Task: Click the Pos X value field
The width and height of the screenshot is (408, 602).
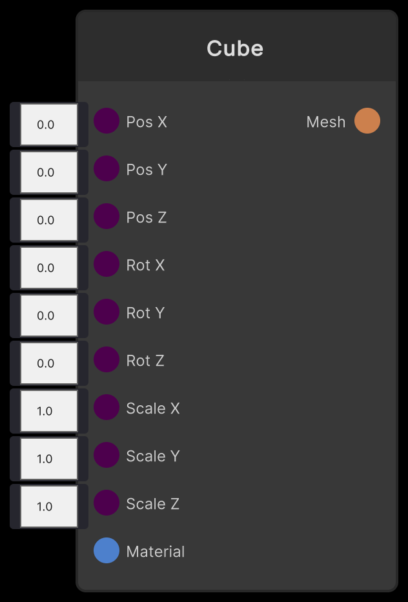Action: pos(48,125)
